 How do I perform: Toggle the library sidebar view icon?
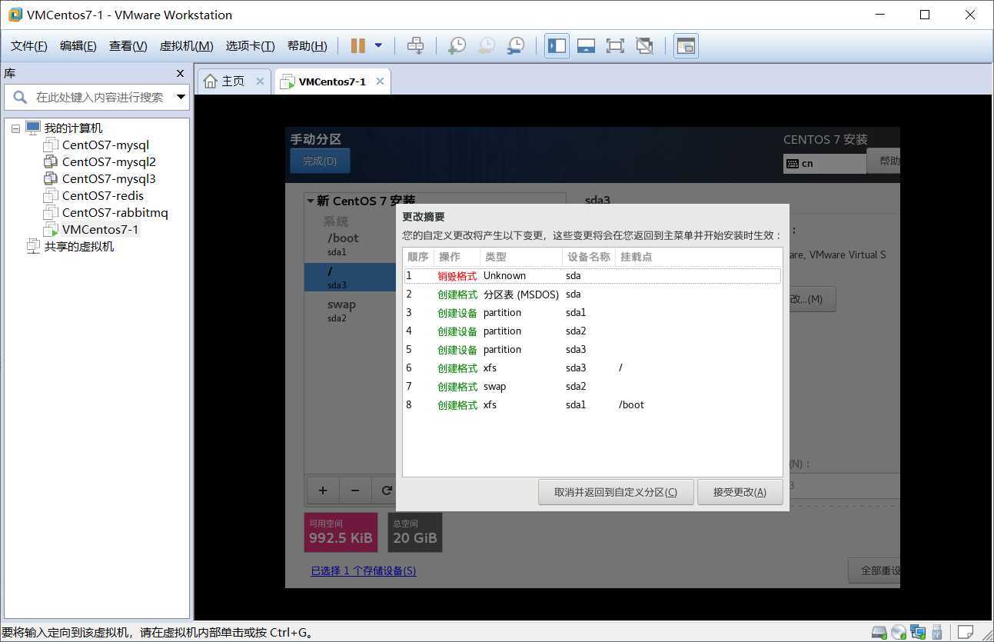(557, 46)
